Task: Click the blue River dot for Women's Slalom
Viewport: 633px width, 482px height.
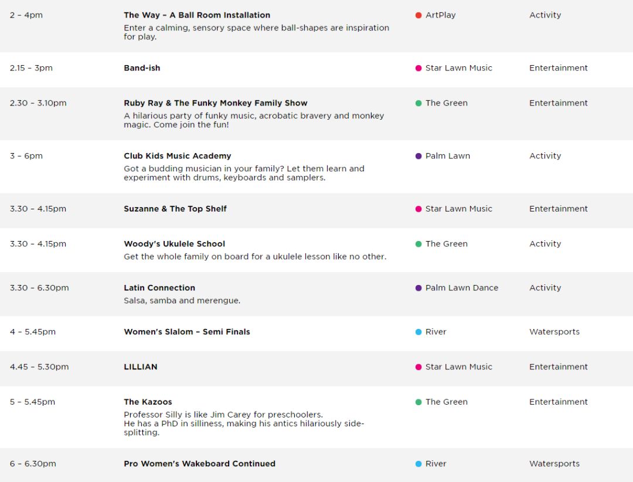Action: click(x=418, y=332)
